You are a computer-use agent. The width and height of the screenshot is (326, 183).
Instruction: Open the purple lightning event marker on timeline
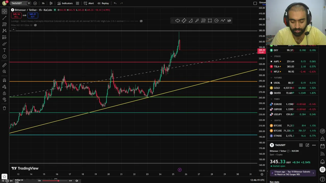[x=180, y=170]
